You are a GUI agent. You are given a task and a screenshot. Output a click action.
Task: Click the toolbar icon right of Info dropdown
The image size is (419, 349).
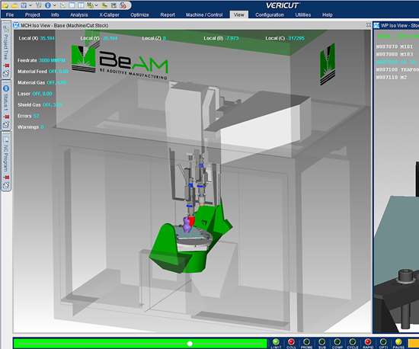(63, 5)
